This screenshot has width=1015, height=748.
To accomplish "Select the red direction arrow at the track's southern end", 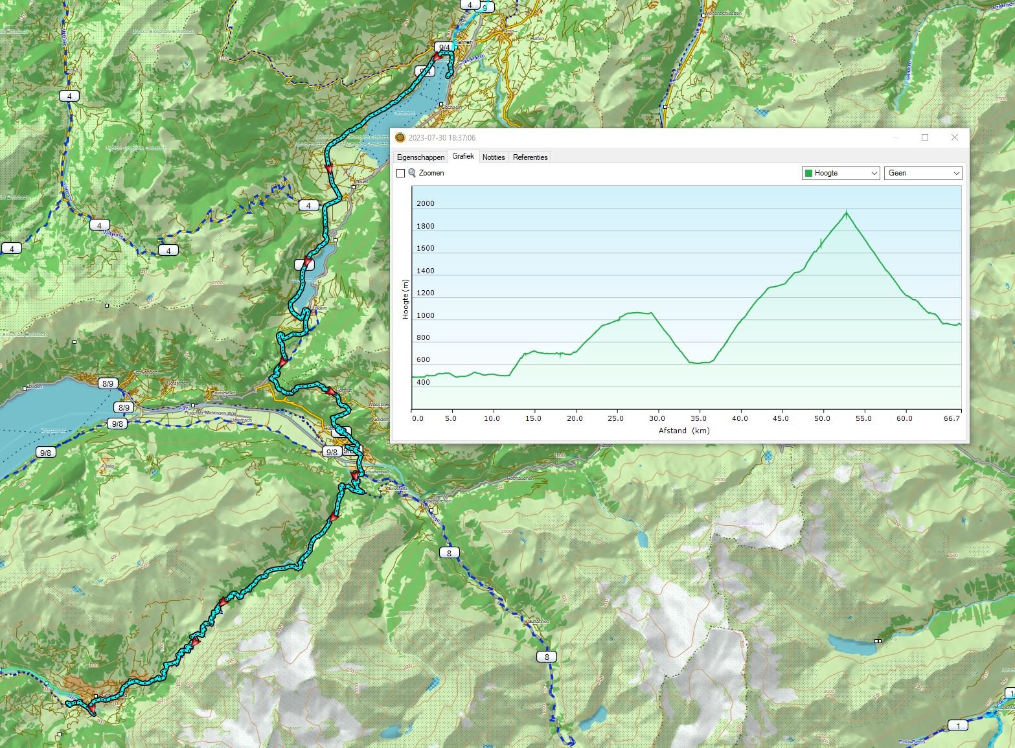I will coord(92,710).
